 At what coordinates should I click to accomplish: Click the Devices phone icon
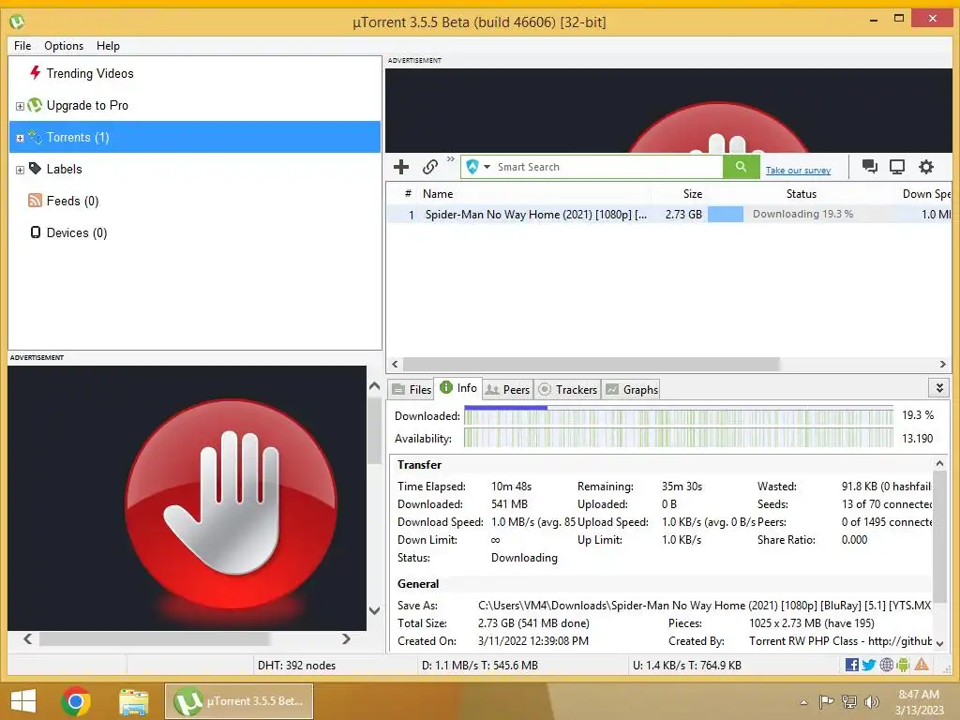click(x=36, y=232)
